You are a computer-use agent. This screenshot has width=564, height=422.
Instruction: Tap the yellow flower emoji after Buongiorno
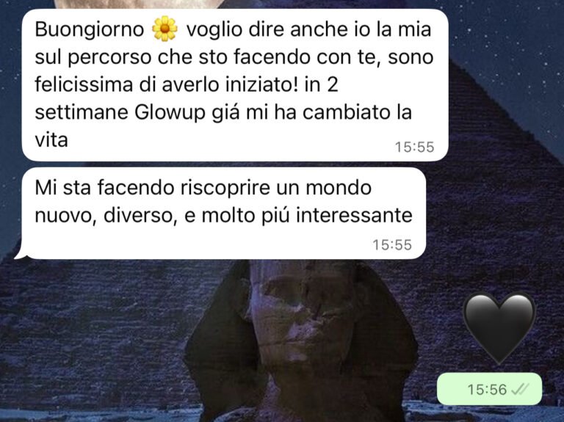point(164,29)
